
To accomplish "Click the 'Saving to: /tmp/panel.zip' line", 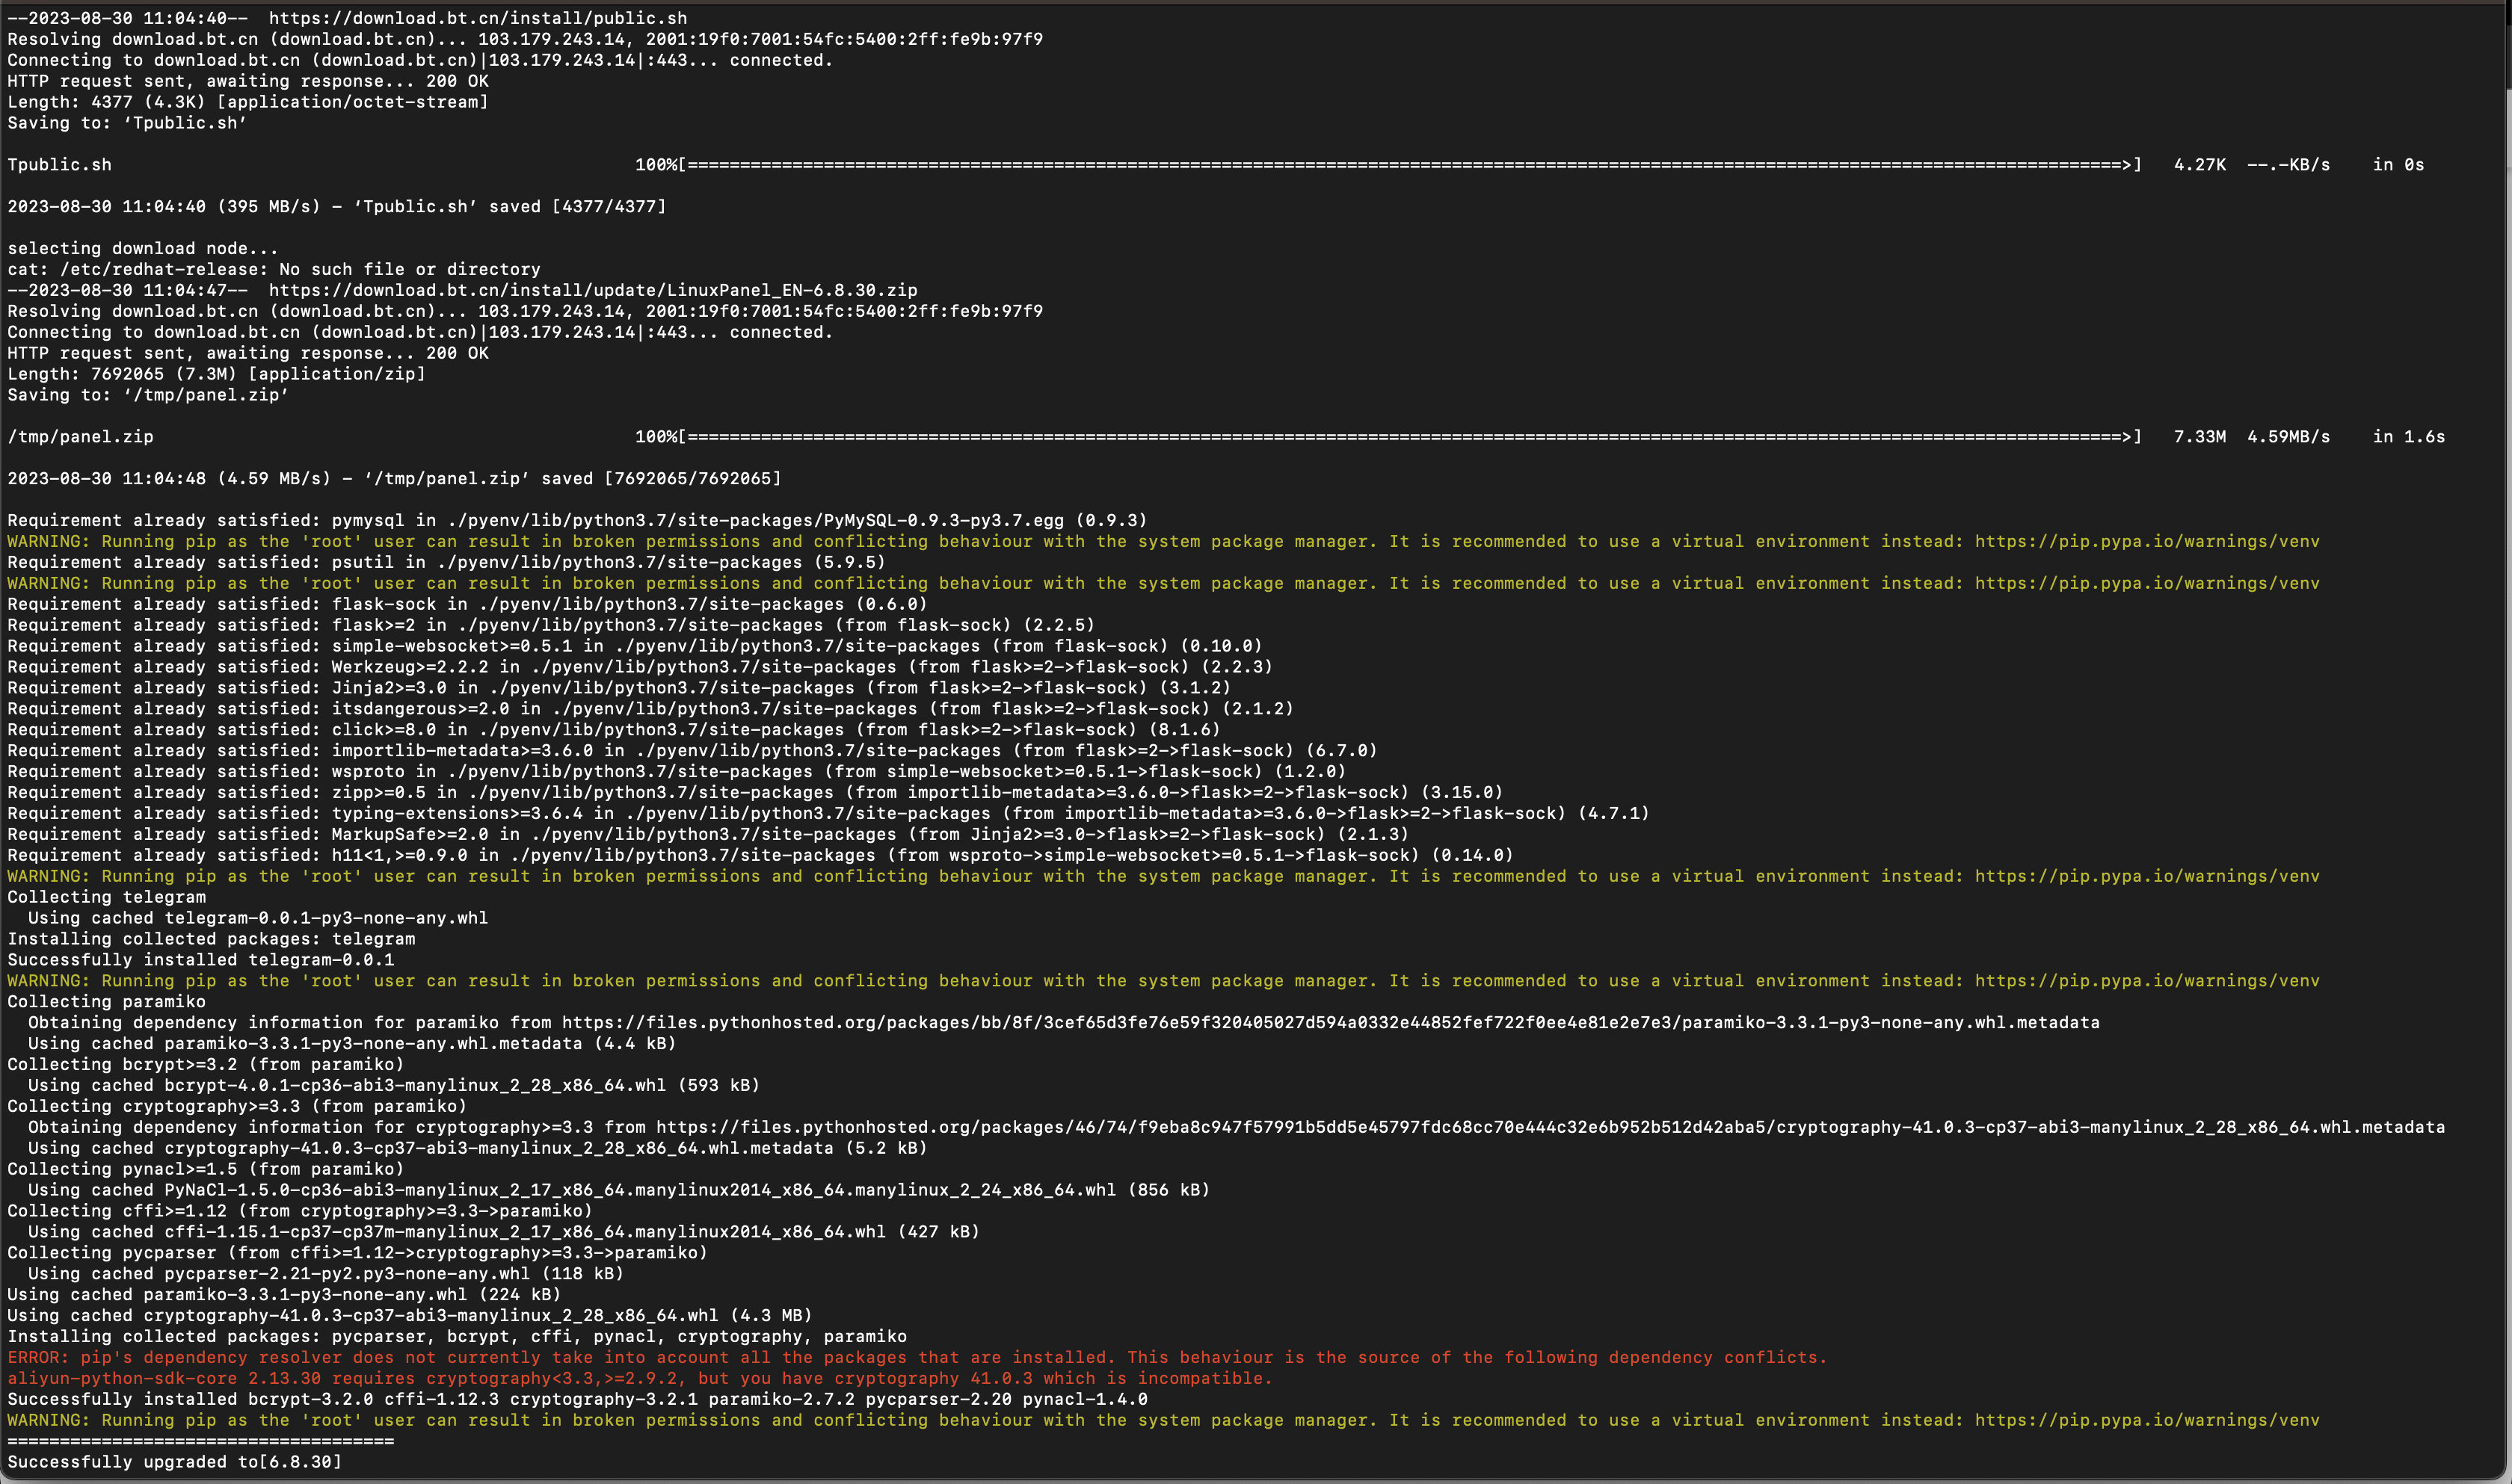I will tap(147, 395).
